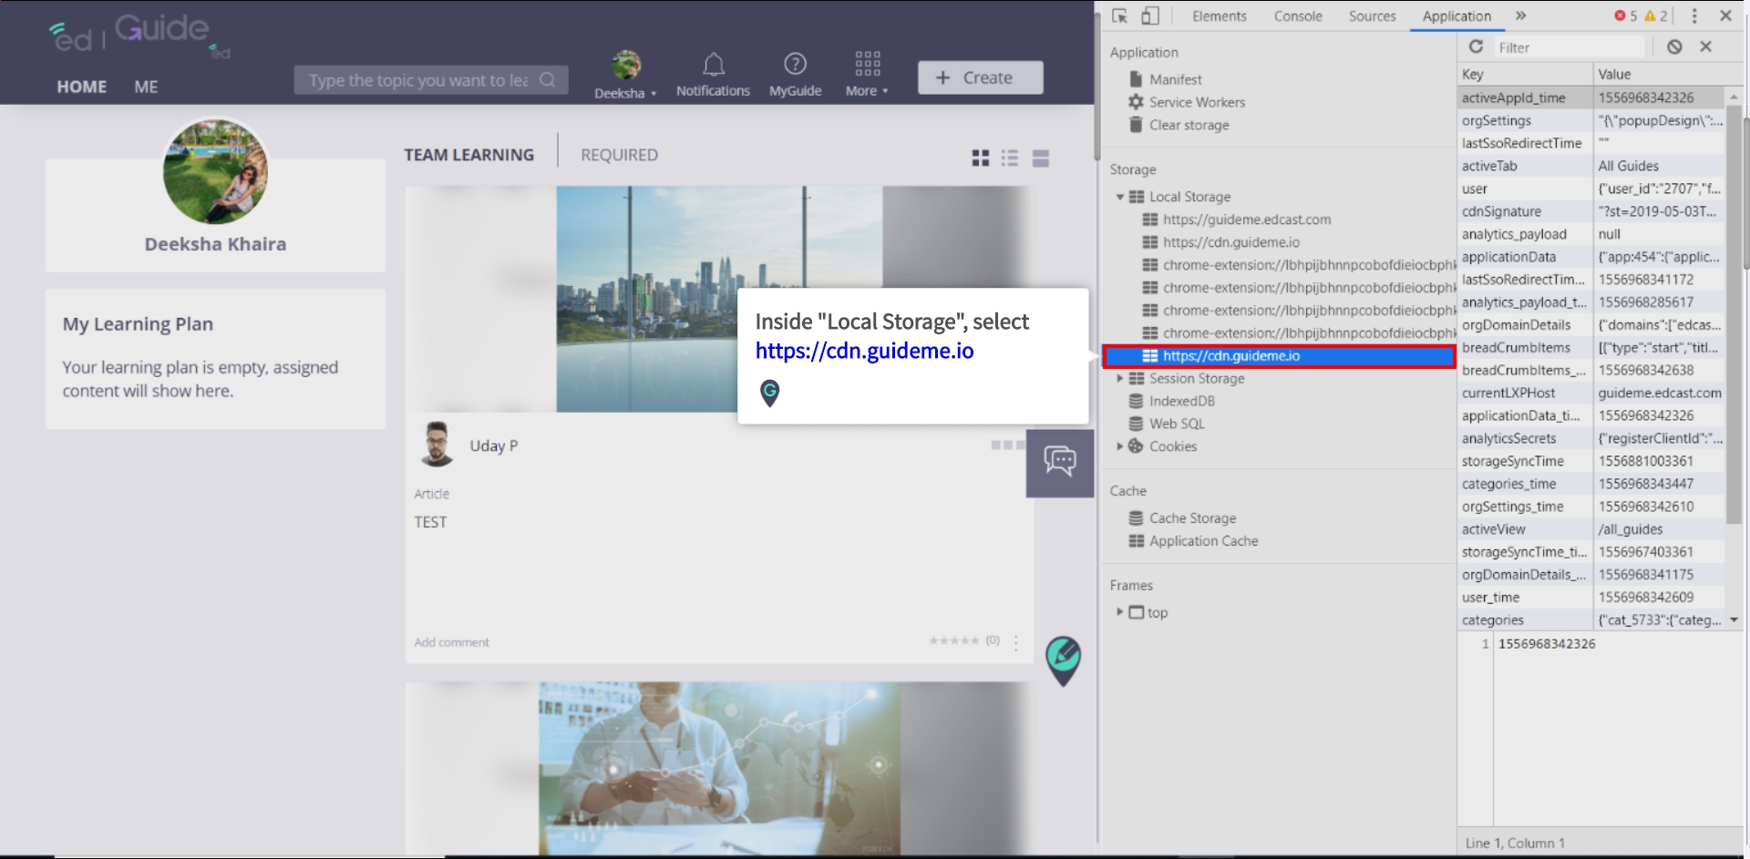Switch to REQUIRED tab

coord(619,155)
